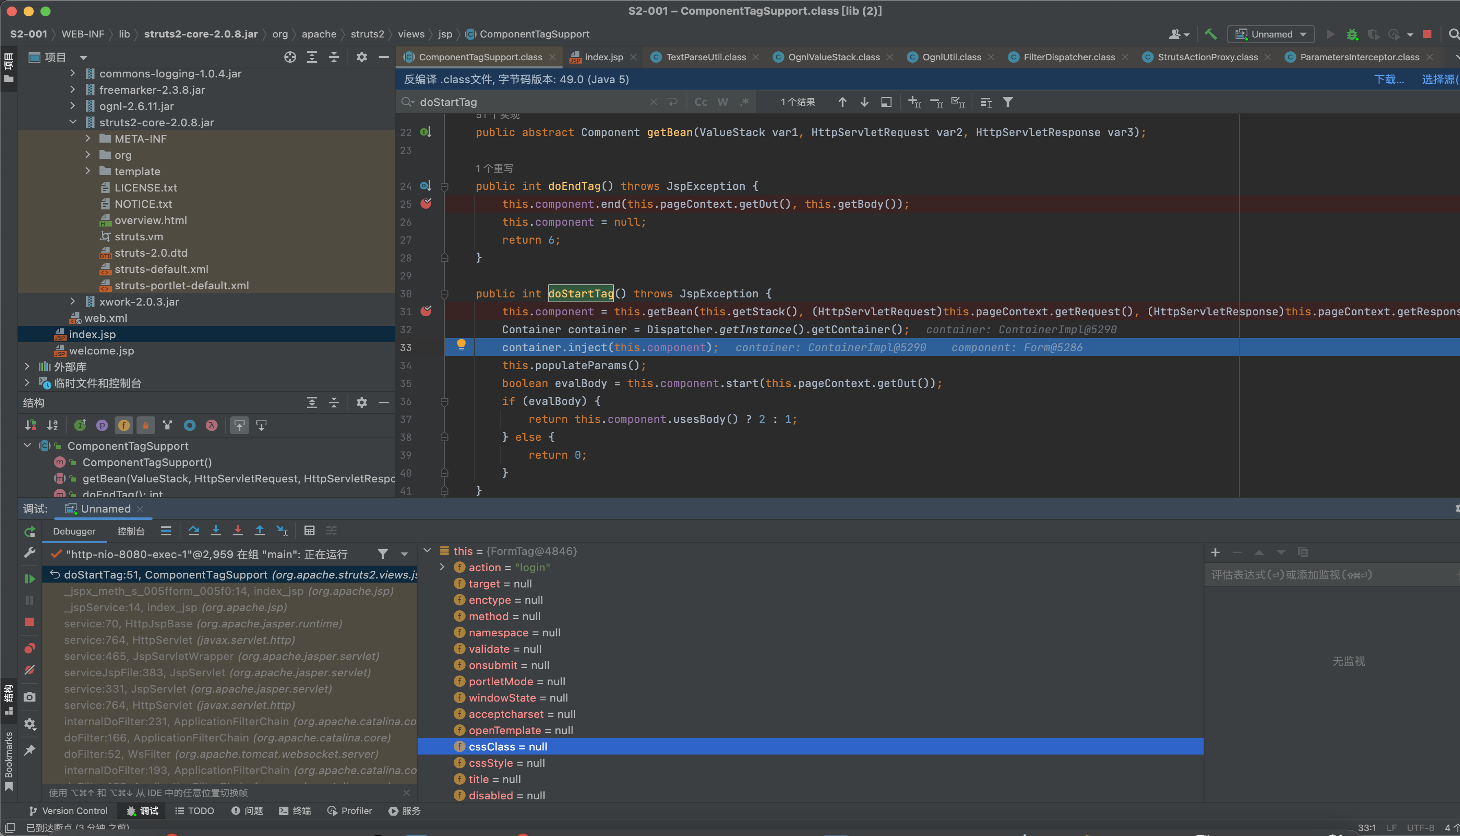Screen dimensions: 1460x836
Task: Go to previous search occurrence arrow
Action: 842,102
